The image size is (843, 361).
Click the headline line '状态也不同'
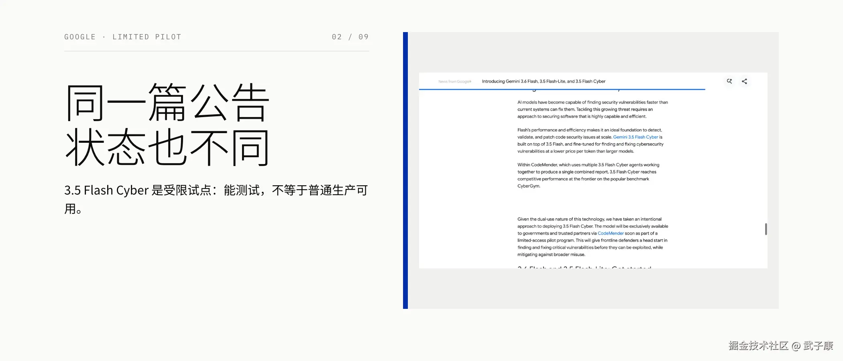(x=167, y=148)
